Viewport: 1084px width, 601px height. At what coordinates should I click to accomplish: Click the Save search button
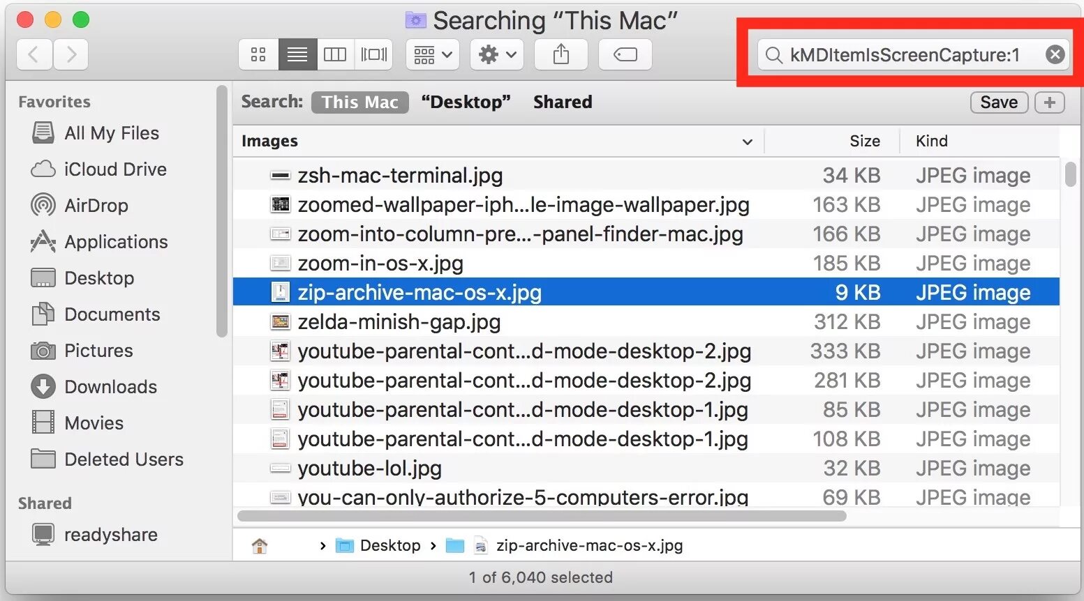click(x=999, y=102)
